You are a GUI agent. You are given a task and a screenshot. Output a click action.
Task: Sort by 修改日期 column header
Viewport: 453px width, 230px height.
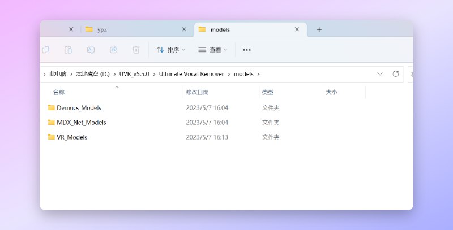197,92
